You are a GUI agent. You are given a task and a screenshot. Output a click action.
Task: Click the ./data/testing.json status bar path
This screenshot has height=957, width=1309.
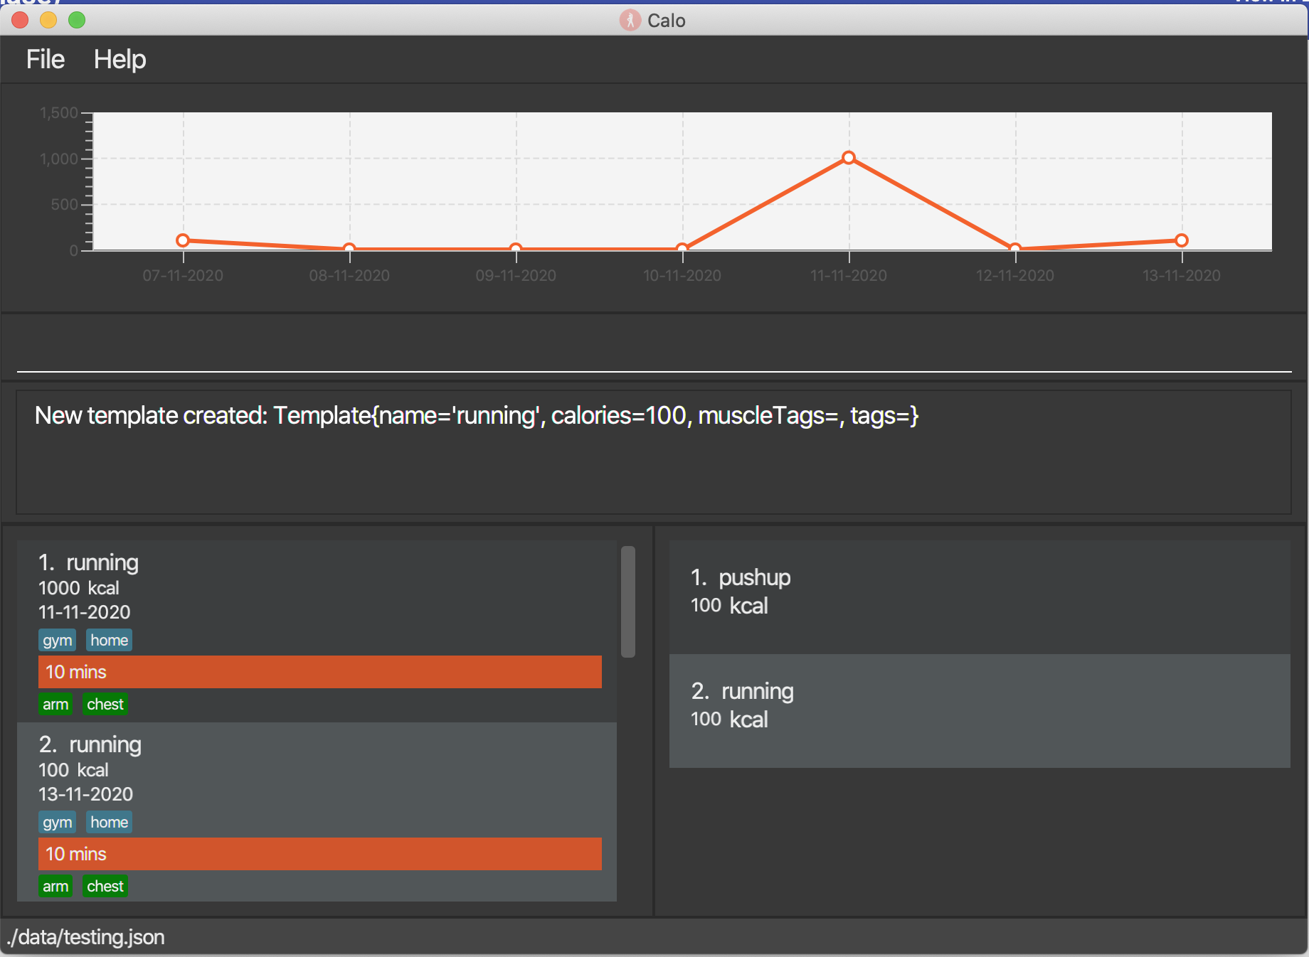[85, 937]
